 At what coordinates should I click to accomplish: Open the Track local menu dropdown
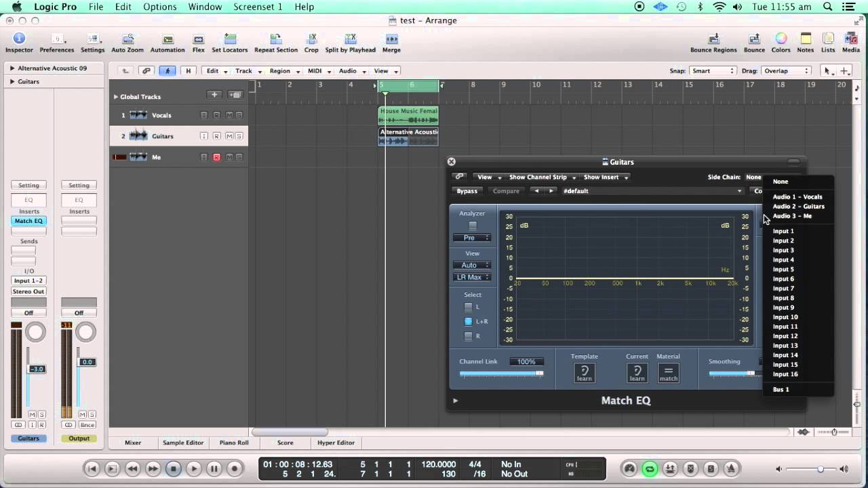248,70
